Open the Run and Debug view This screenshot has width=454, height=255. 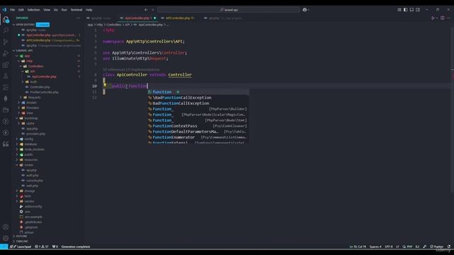[6, 53]
